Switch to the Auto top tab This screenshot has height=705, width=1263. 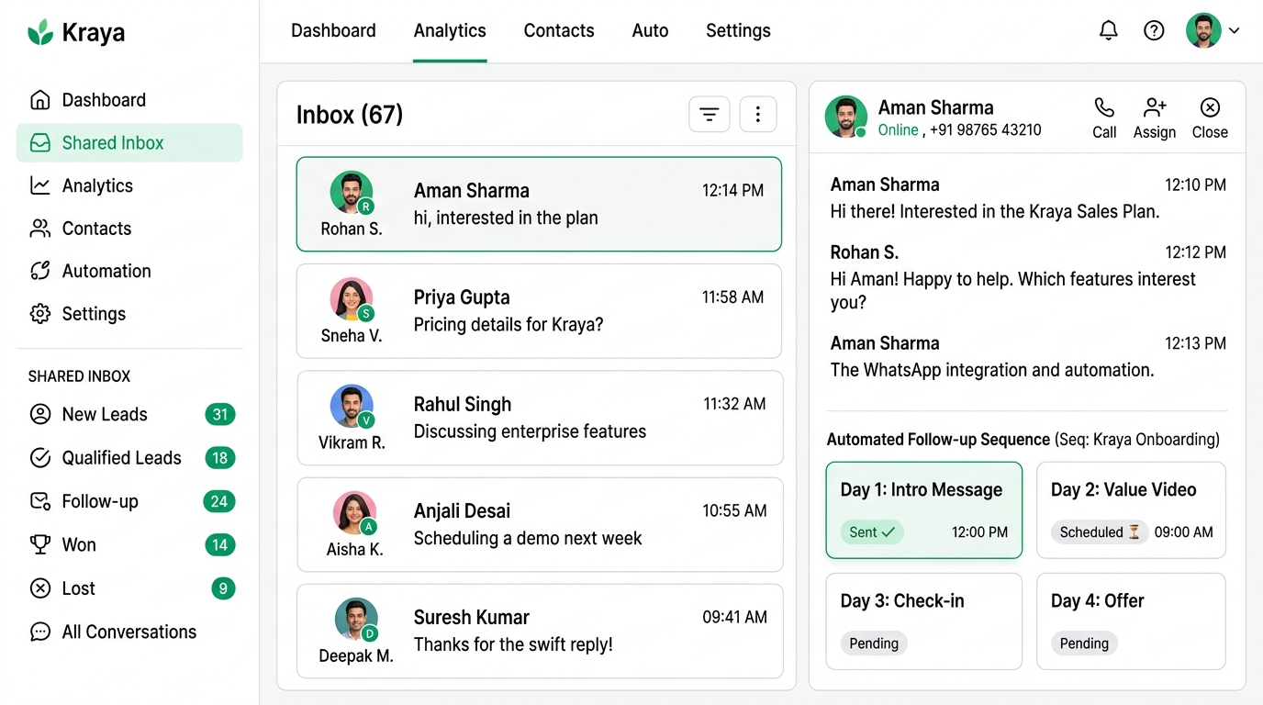click(650, 31)
